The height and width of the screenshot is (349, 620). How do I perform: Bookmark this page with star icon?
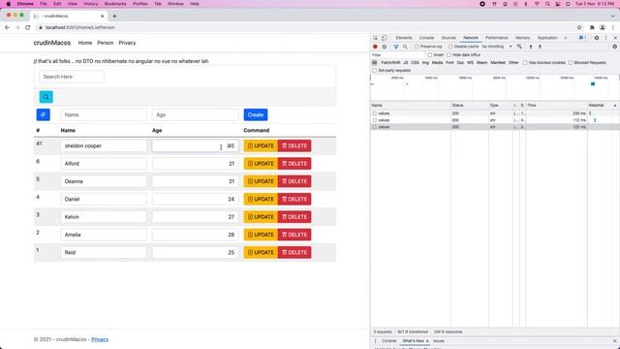point(579,28)
